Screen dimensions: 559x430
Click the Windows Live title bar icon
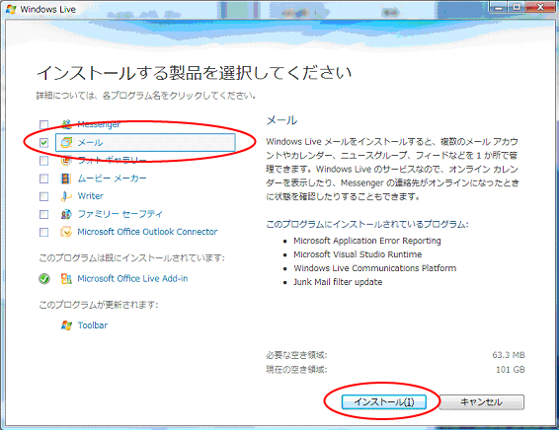pyautogui.click(x=11, y=9)
